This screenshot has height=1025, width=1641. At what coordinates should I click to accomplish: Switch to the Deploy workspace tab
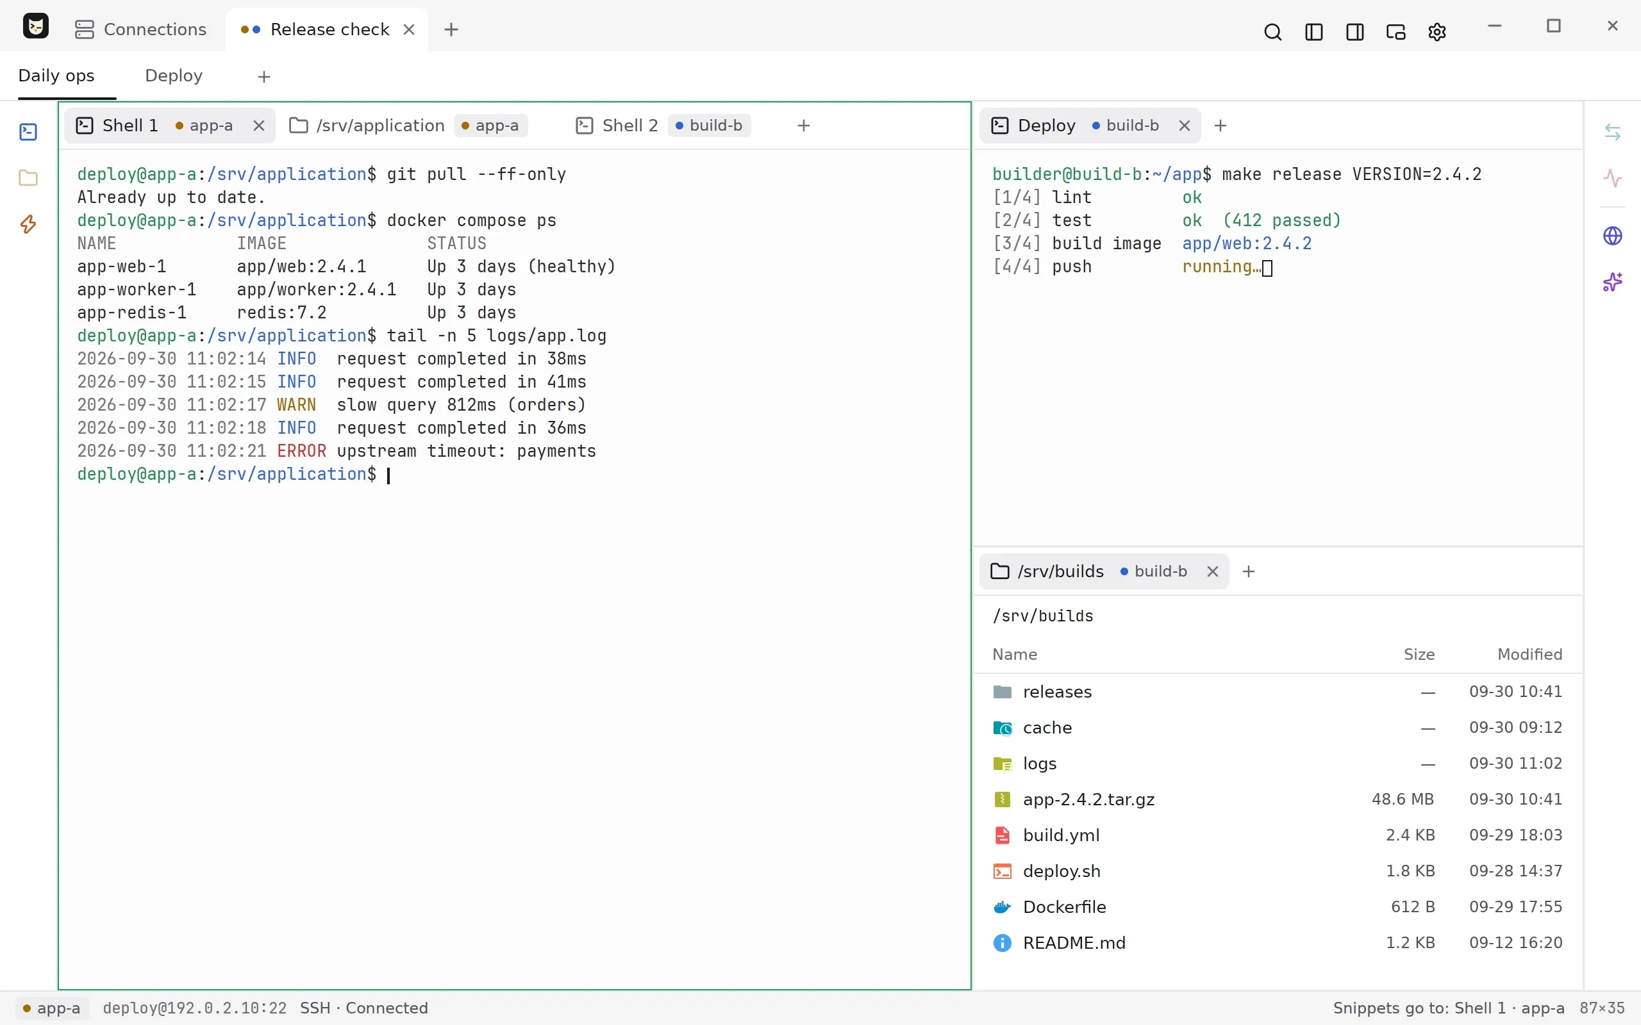click(174, 76)
